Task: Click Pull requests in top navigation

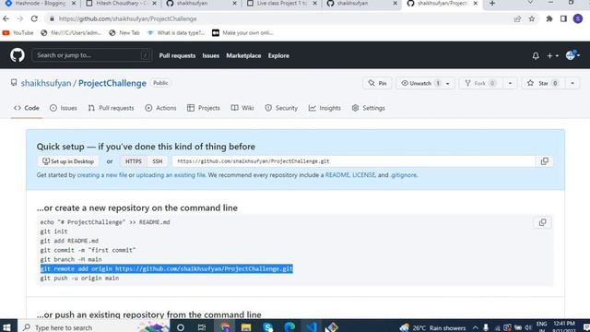Action: click(x=177, y=55)
